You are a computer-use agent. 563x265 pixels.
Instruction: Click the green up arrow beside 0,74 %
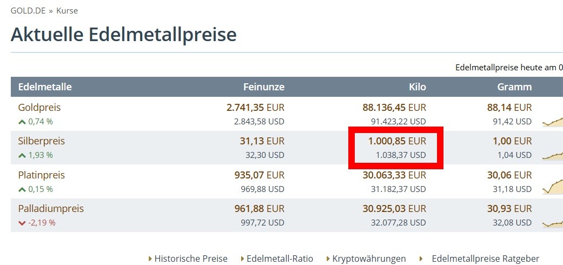click(x=22, y=122)
